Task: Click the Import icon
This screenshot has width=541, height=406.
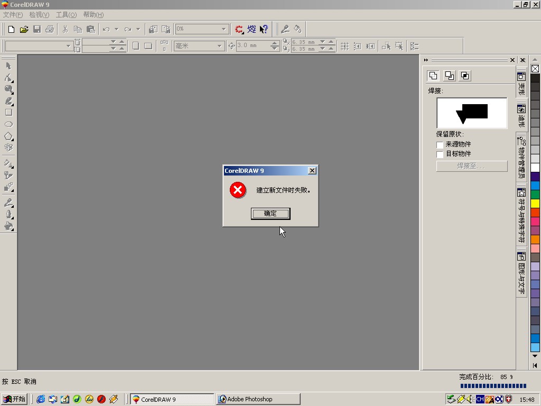Action: [x=153, y=30]
